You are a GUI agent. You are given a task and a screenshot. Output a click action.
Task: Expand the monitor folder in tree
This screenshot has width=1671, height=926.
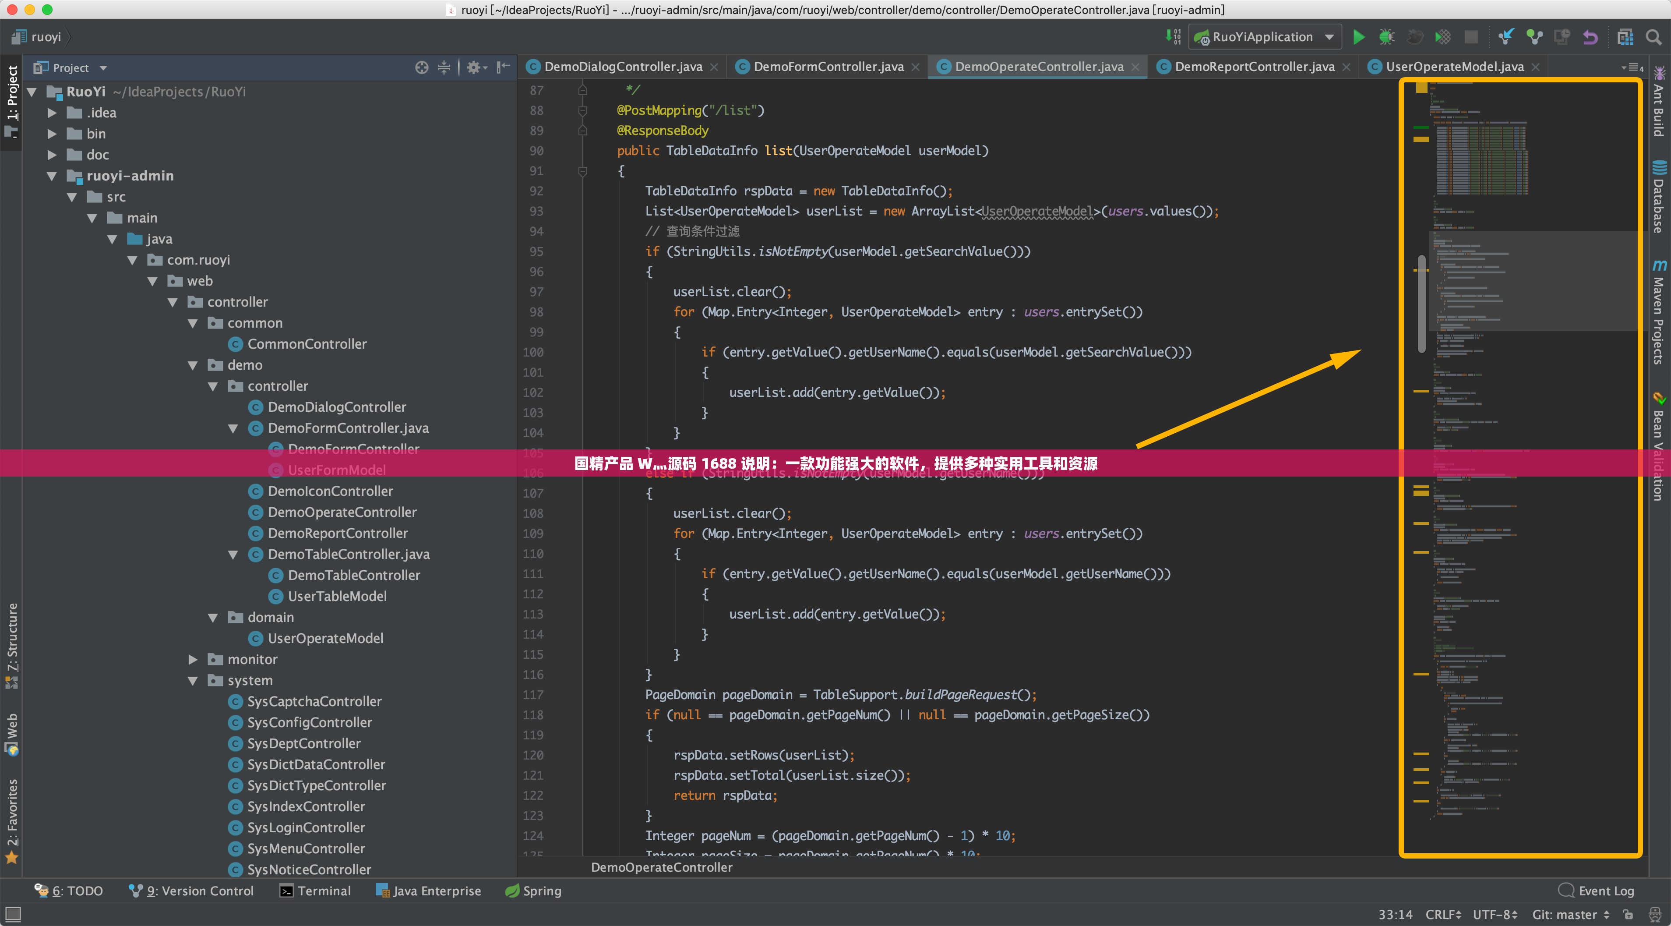(x=193, y=659)
